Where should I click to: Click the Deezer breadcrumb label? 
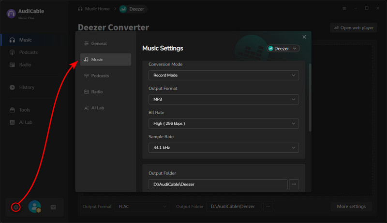(x=136, y=9)
